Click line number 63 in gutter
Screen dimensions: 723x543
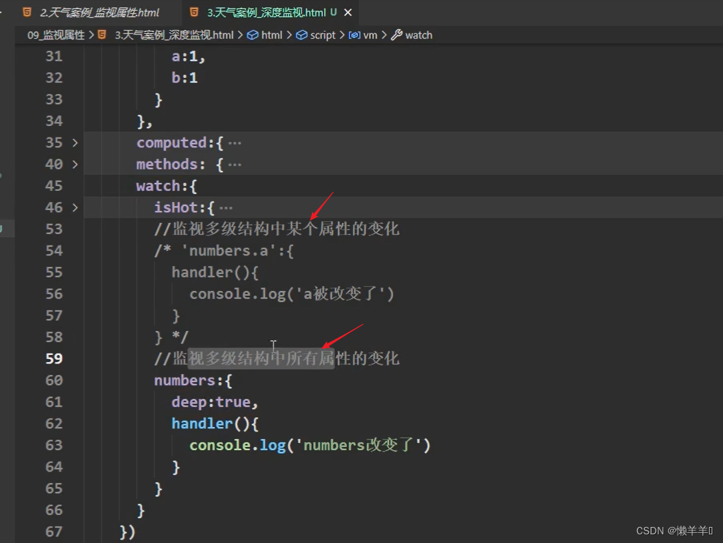pyautogui.click(x=54, y=445)
